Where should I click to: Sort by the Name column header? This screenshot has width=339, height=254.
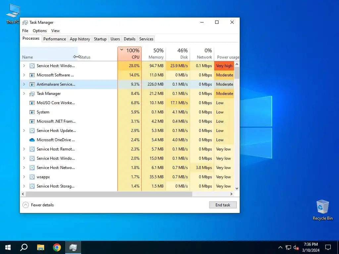(49, 54)
